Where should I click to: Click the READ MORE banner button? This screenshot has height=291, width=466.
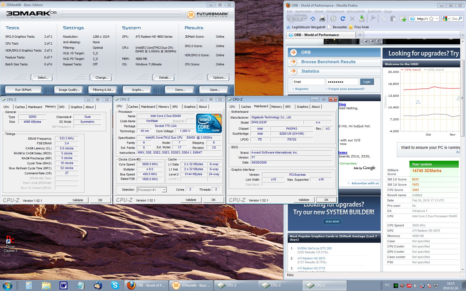332,221
